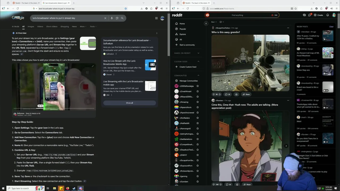Open overflow menu of the r/Gundam post
340x191 pixels.
click(288, 101)
